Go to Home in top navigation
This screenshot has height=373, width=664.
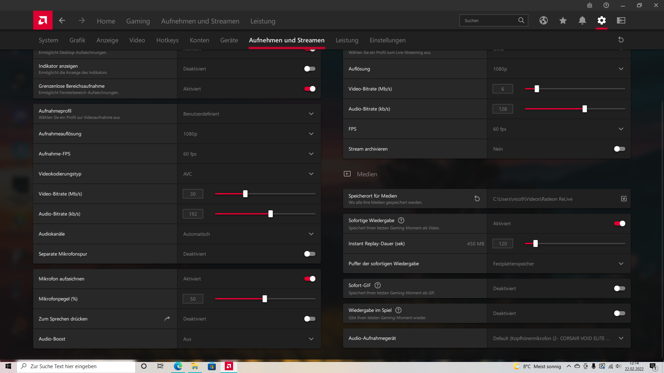tap(106, 21)
